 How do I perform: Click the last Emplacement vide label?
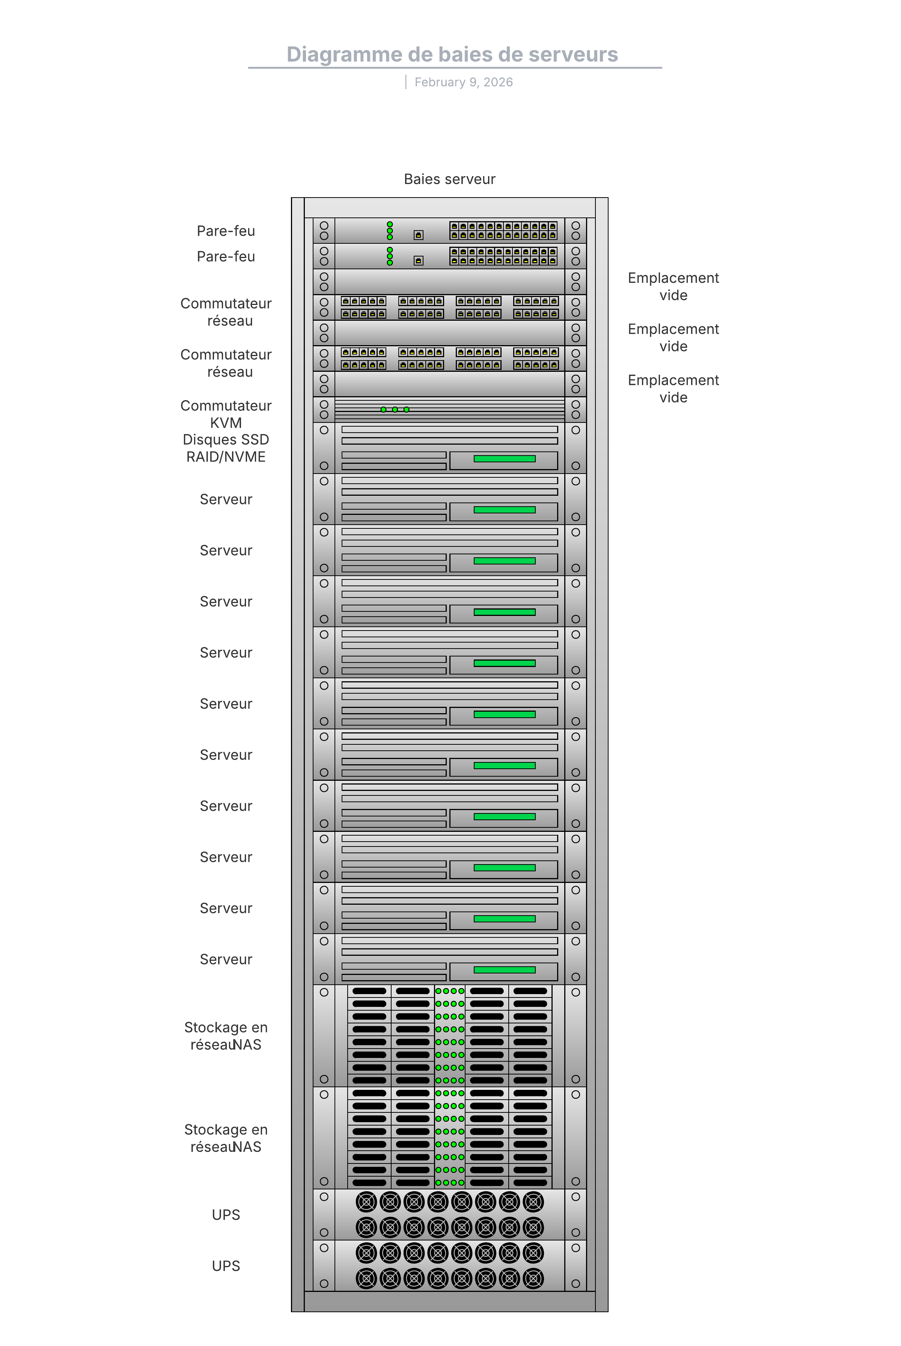coord(673,388)
